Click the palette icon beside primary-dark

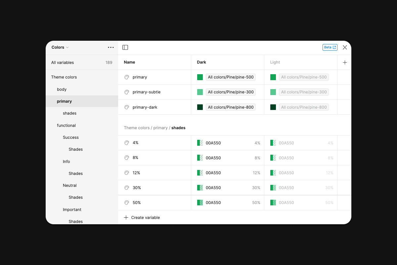tap(126, 107)
